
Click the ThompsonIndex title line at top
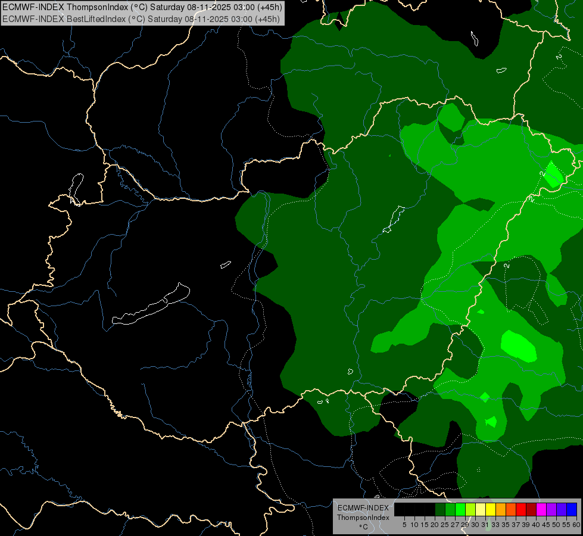click(142, 7)
